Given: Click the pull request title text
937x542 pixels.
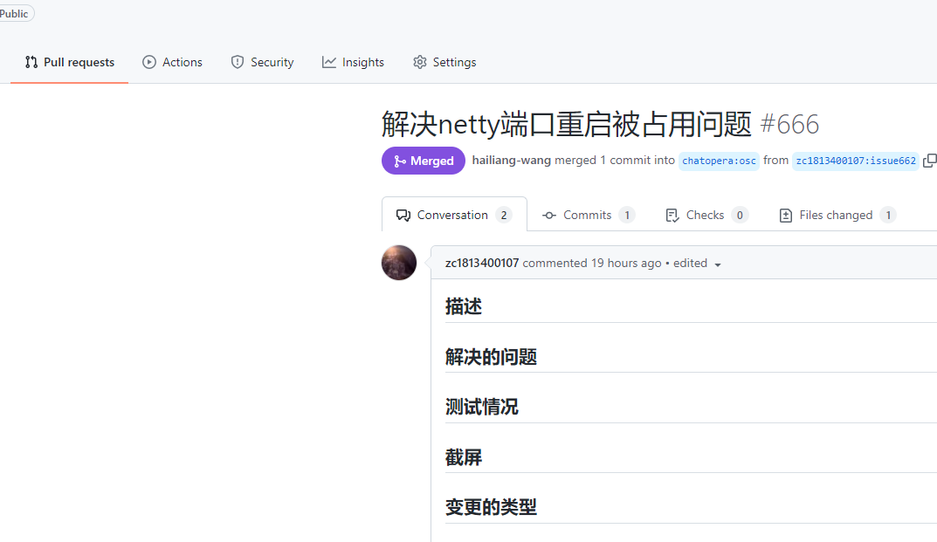Looking at the screenshot, I should [x=567, y=124].
